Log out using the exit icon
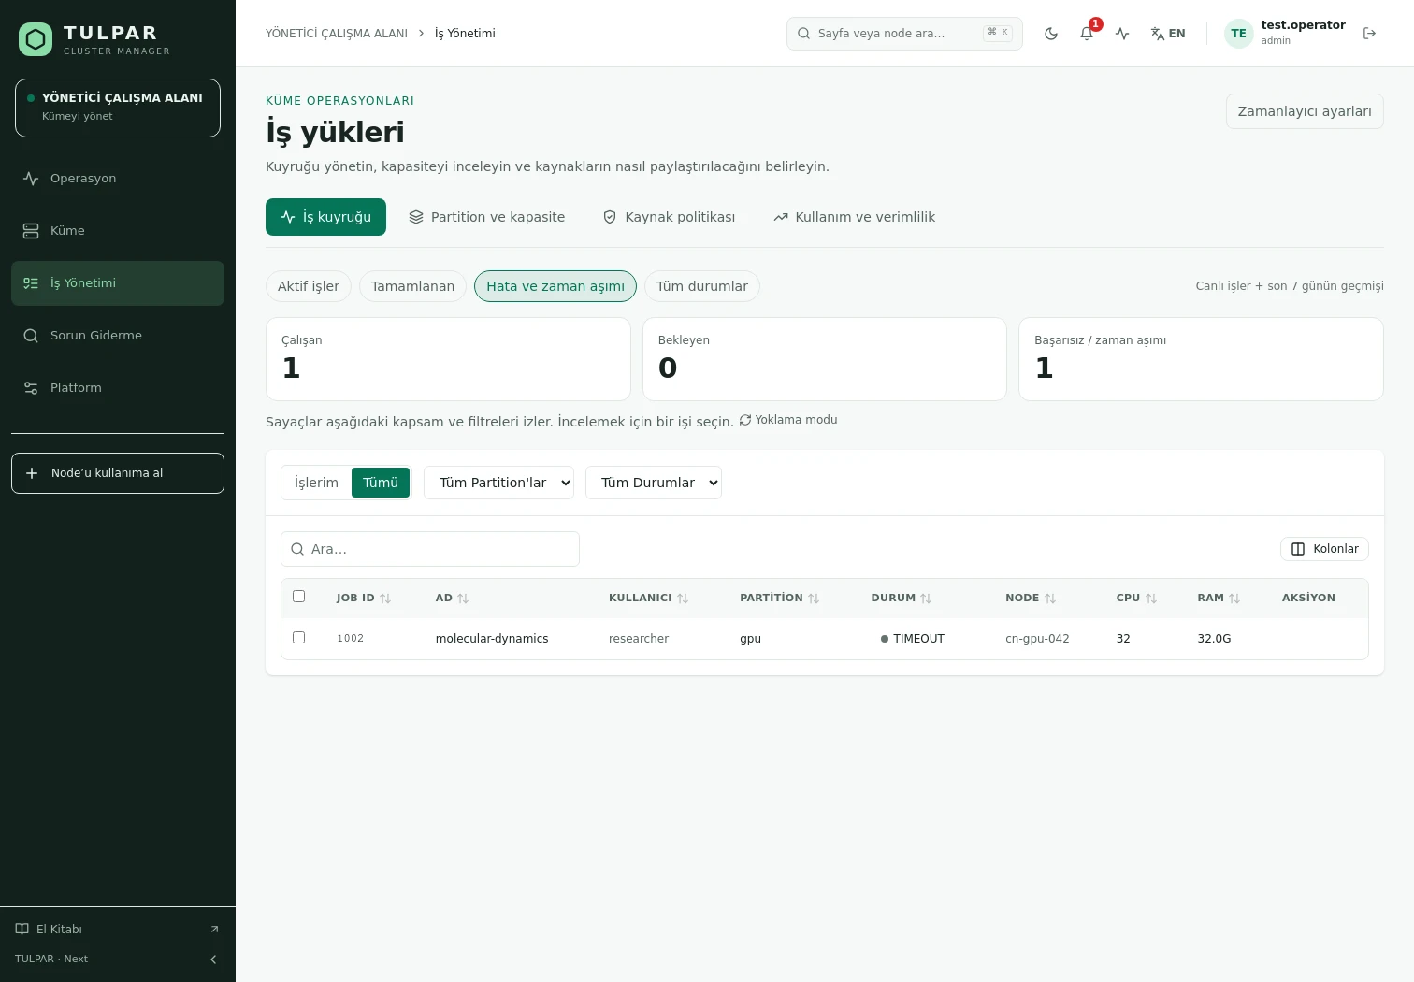Image resolution: width=1414 pixels, height=982 pixels. (x=1370, y=34)
